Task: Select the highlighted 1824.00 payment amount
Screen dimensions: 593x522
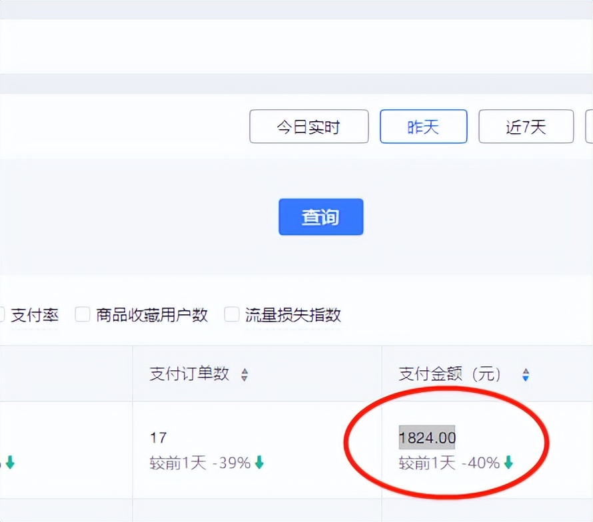Action: [427, 438]
